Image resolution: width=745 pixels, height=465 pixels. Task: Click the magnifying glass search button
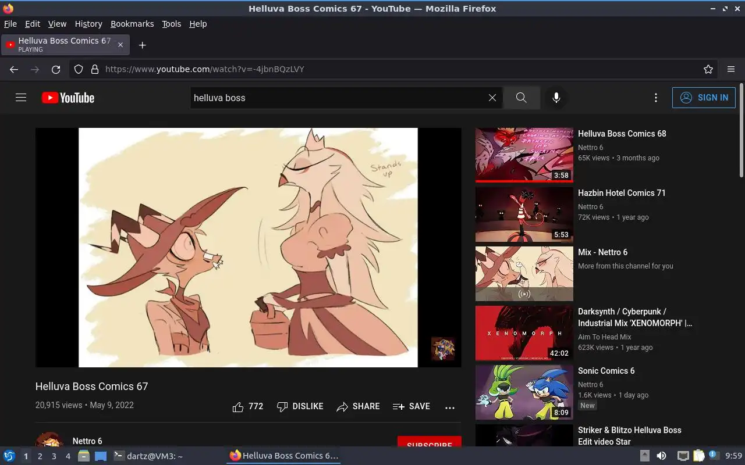521,98
